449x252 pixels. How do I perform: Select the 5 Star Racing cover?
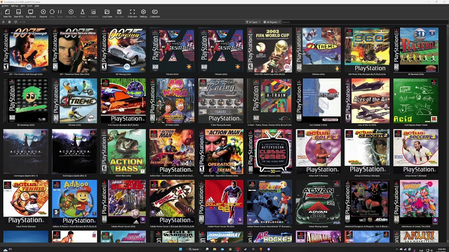click(221, 101)
